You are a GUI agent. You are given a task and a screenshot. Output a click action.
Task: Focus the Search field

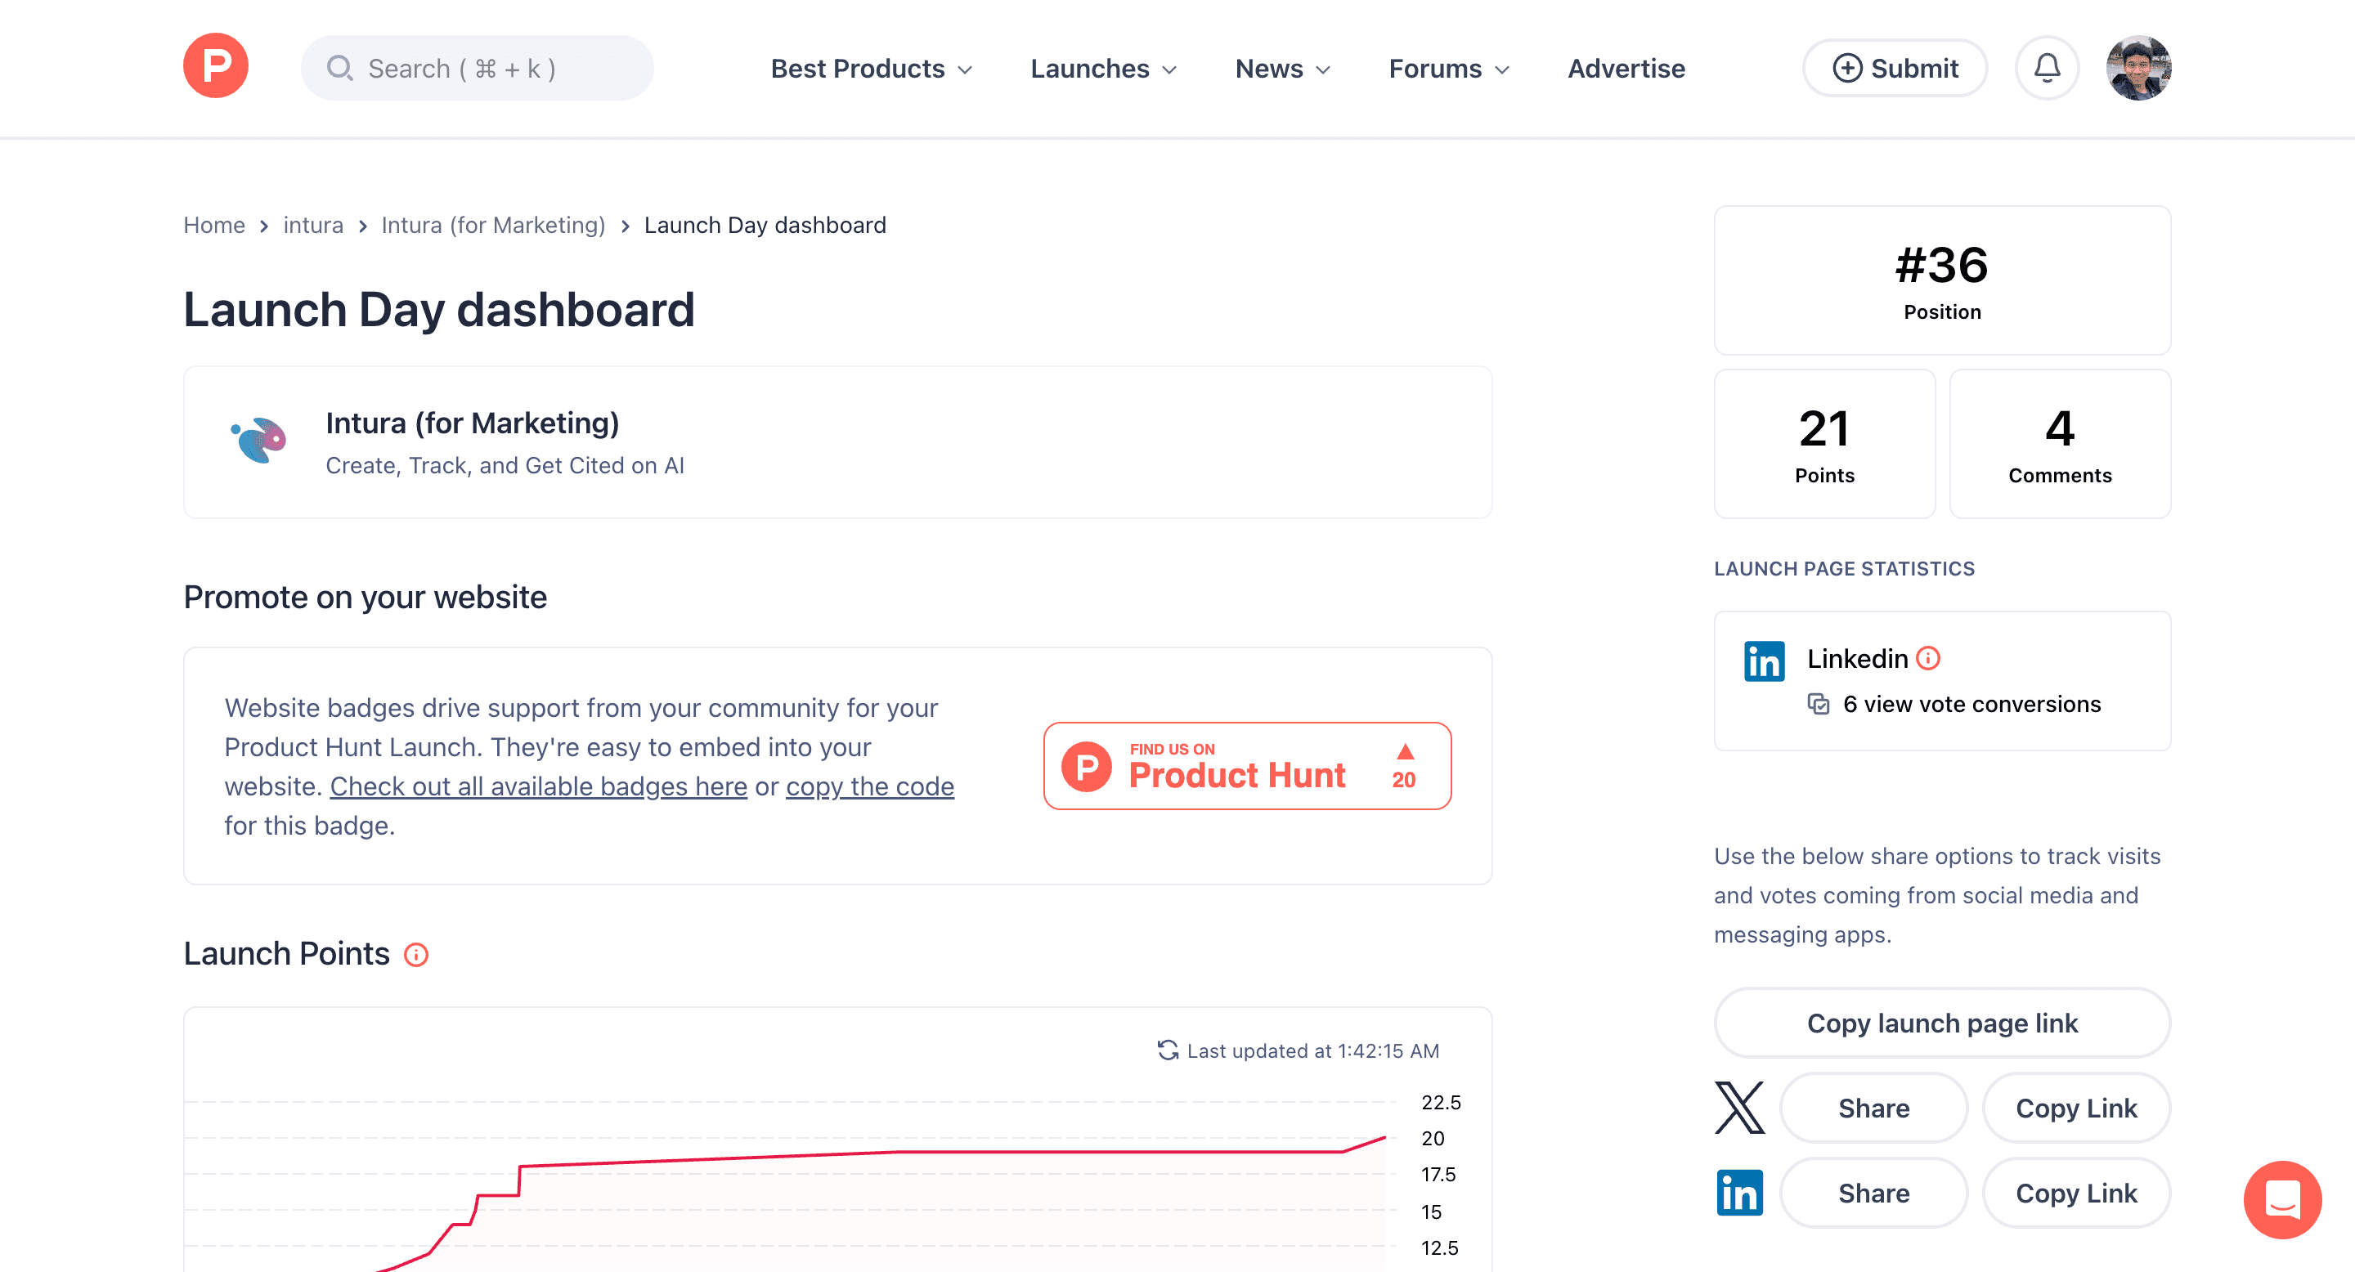click(478, 68)
